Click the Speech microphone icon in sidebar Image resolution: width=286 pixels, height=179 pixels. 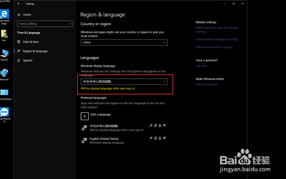[19, 60]
